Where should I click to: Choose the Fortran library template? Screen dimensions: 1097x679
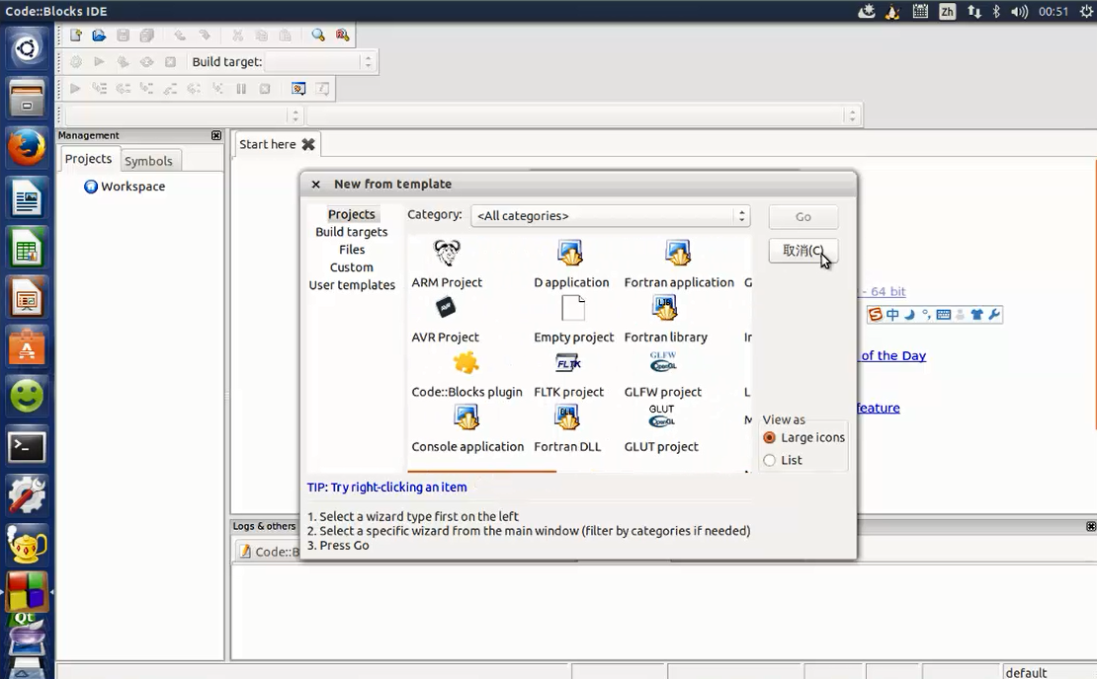coord(665,319)
